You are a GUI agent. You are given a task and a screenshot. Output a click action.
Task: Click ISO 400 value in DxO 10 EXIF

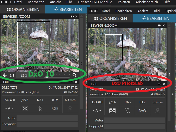[9, 100]
